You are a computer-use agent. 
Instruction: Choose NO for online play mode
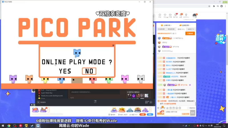coord(89,71)
